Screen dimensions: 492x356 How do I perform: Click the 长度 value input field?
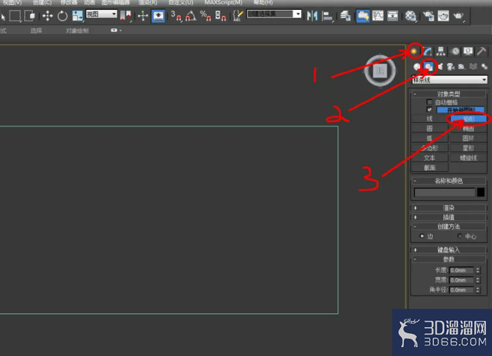461,270
